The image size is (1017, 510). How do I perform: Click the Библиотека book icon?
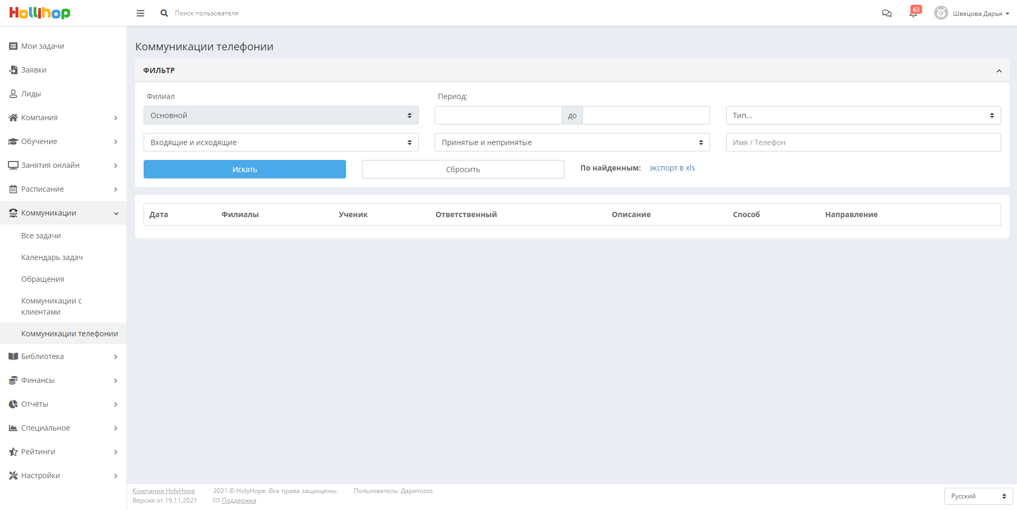13,356
